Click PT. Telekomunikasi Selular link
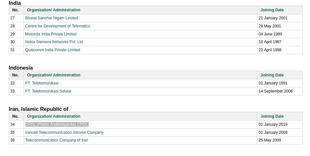Screen dimensions: 310x156 click(48, 91)
